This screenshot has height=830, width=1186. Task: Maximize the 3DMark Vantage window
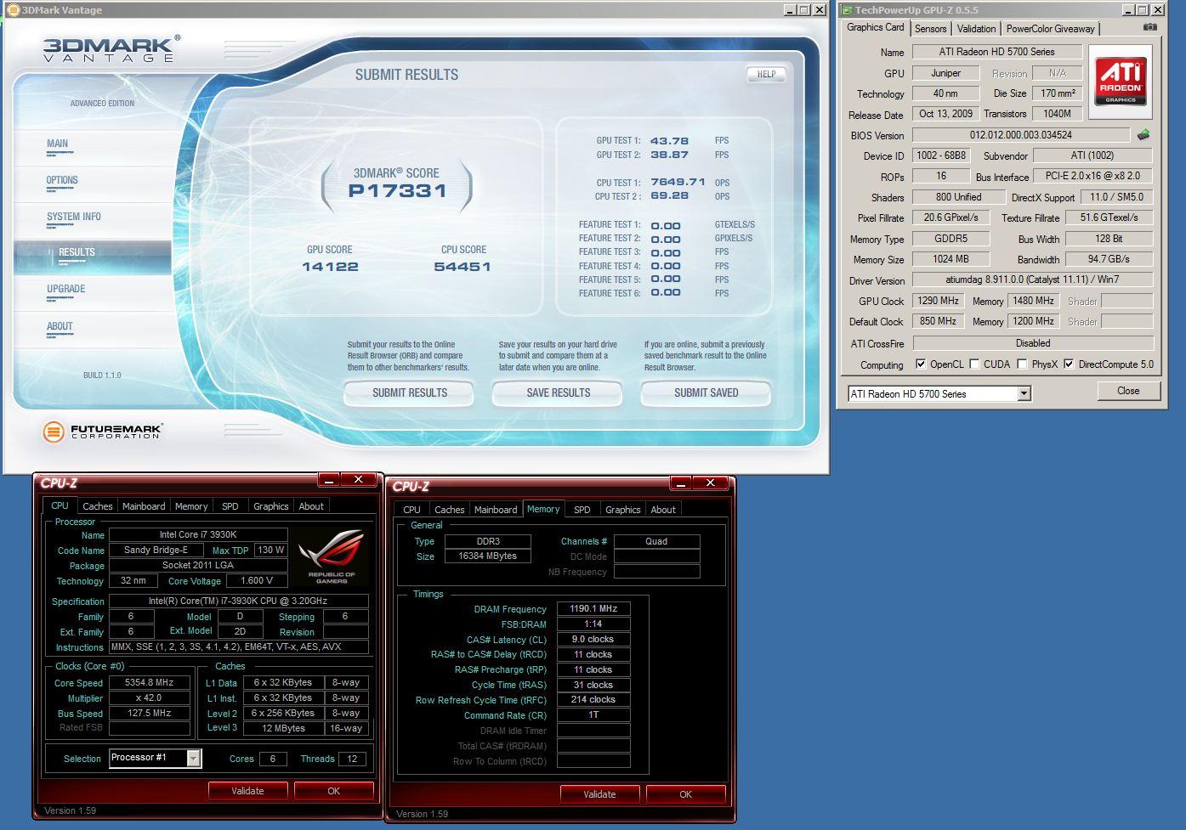804,10
